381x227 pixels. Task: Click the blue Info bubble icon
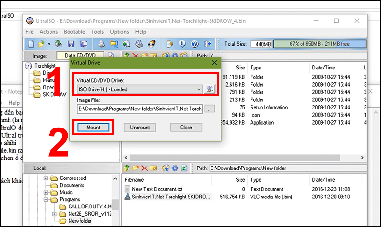point(182,44)
